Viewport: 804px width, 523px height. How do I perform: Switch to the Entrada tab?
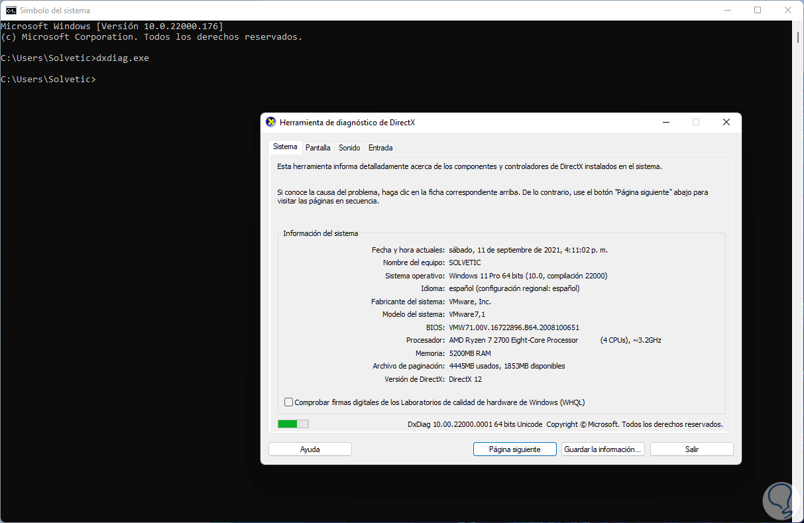[380, 148]
